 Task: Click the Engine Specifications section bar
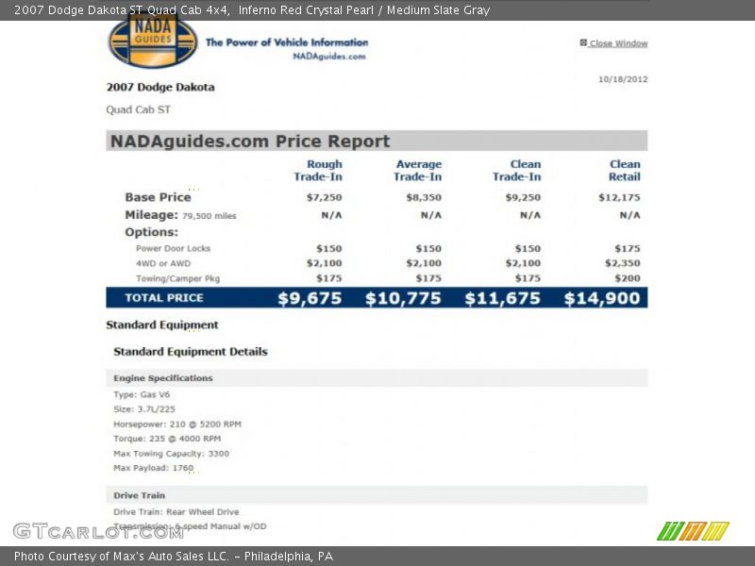[x=377, y=378]
